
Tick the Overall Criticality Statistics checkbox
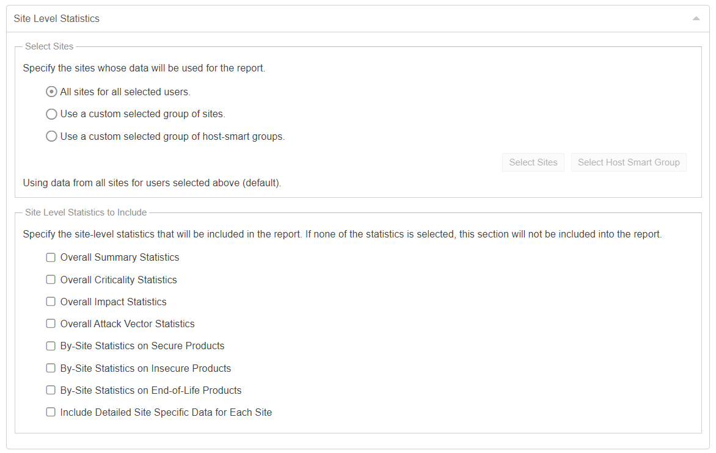51,280
